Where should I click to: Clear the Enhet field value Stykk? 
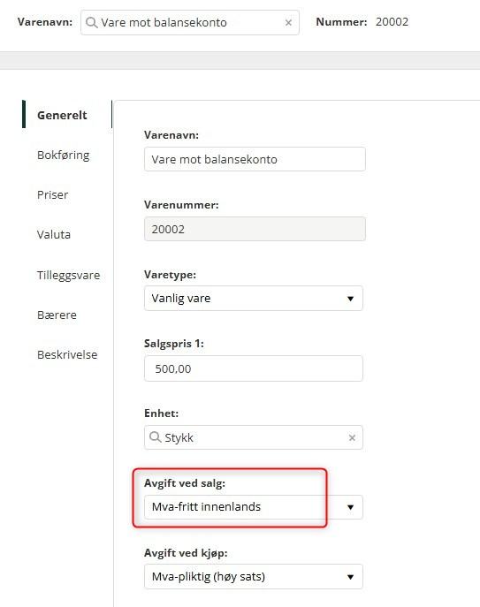[352, 438]
